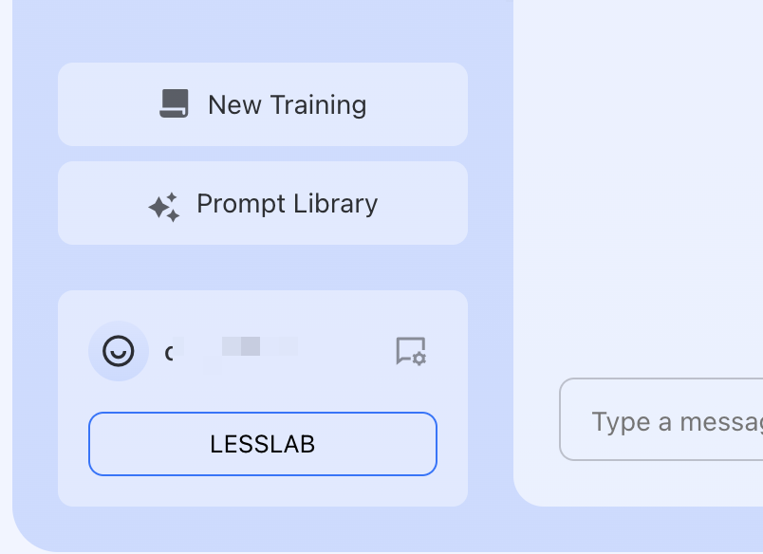The width and height of the screenshot is (763, 554).
Task: Start a New Training session
Action: click(263, 104)
